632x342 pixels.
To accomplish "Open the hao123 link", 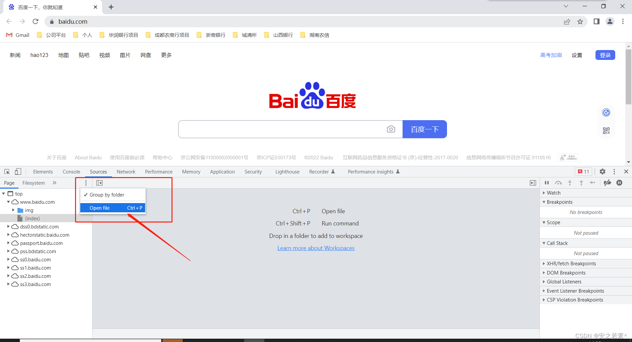I will coord(39,55).
